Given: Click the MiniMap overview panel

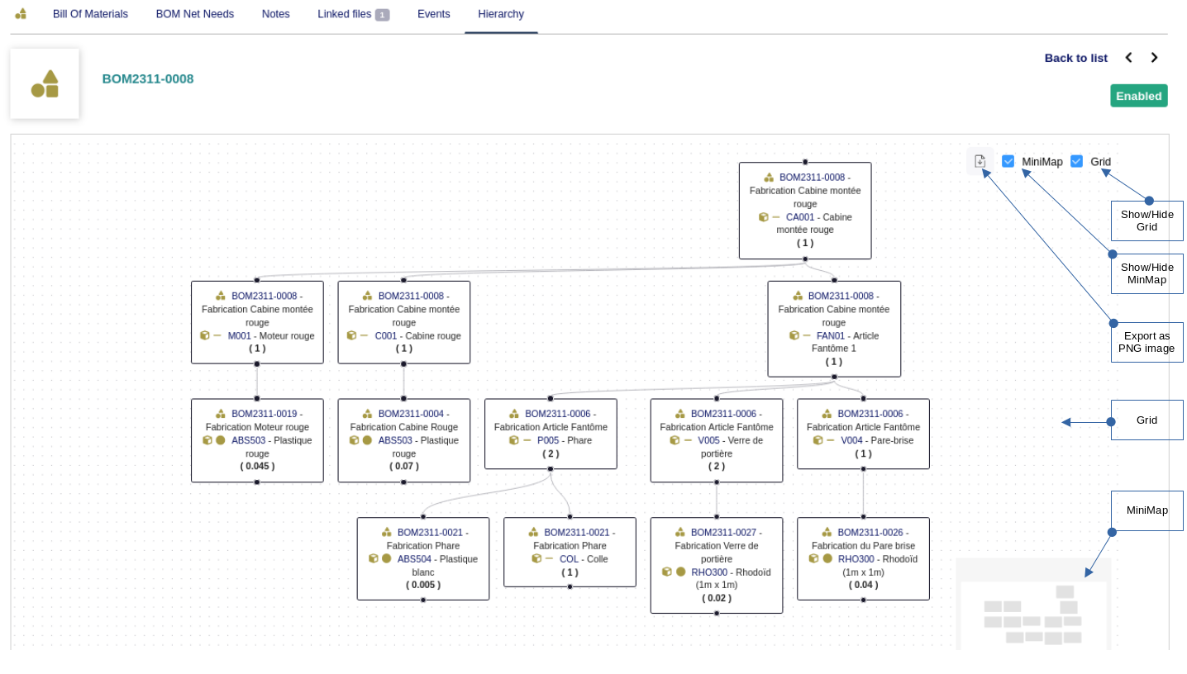Looking at the screenshot, I should pos(1033,604).
